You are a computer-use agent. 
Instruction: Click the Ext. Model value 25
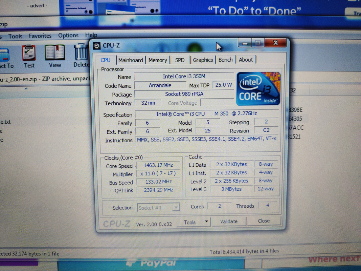click(x=208, y=131)
